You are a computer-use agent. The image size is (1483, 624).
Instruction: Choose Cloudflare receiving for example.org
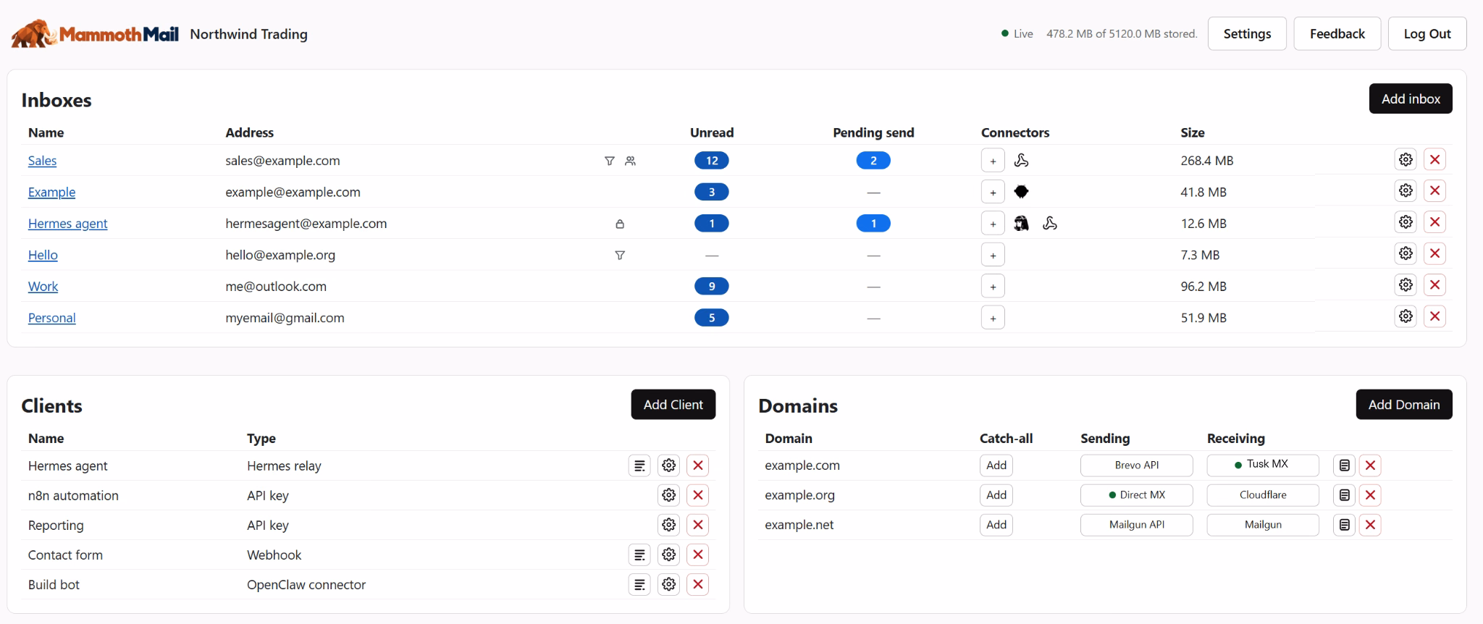[1263, 495]
